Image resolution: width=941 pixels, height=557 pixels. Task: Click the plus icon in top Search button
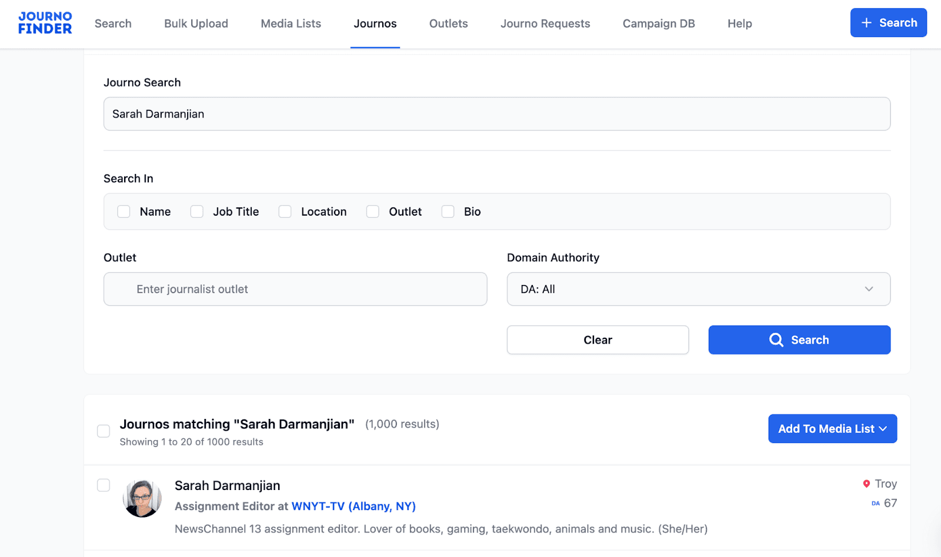click(866, 23)
